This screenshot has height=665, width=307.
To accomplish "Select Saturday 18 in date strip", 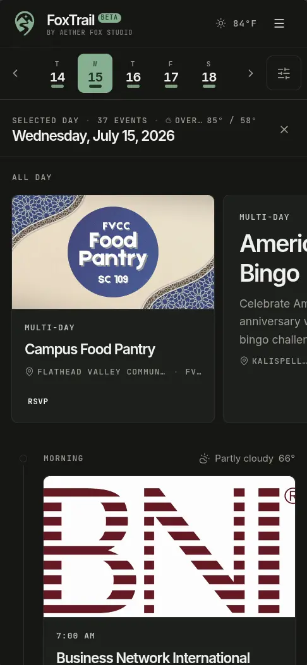I will pyautogui.click(x=209, y=73).
